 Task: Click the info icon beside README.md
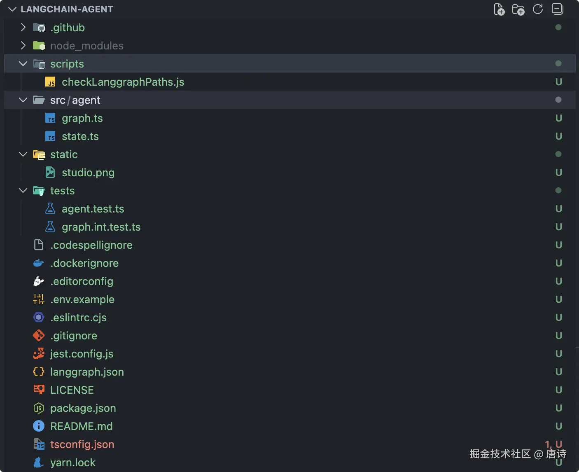pos(39,426)
